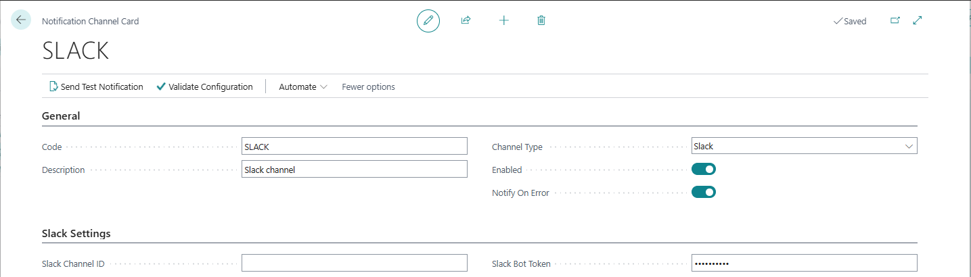
Task: Click Fewer options
Action: tap(368, 86)
